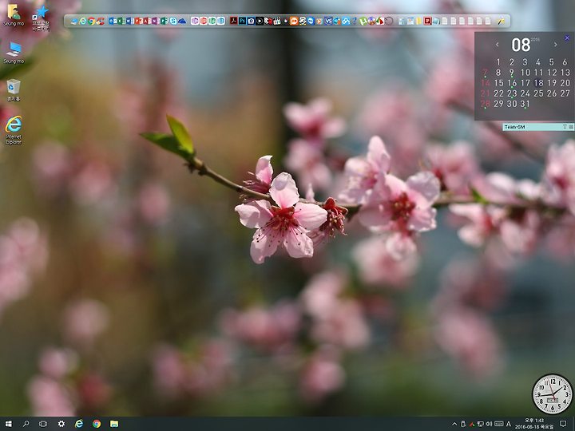Select date 13 in the calendar widget

coord(565,73)
